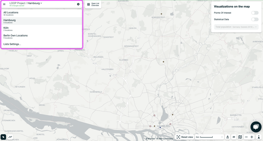Activate the line drawing tool
263x141 pixels.
pyautogui.click(x=10, y=137)
